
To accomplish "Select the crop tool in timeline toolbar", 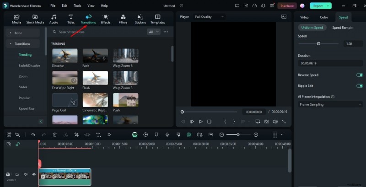I will click(x=76, y=134).
